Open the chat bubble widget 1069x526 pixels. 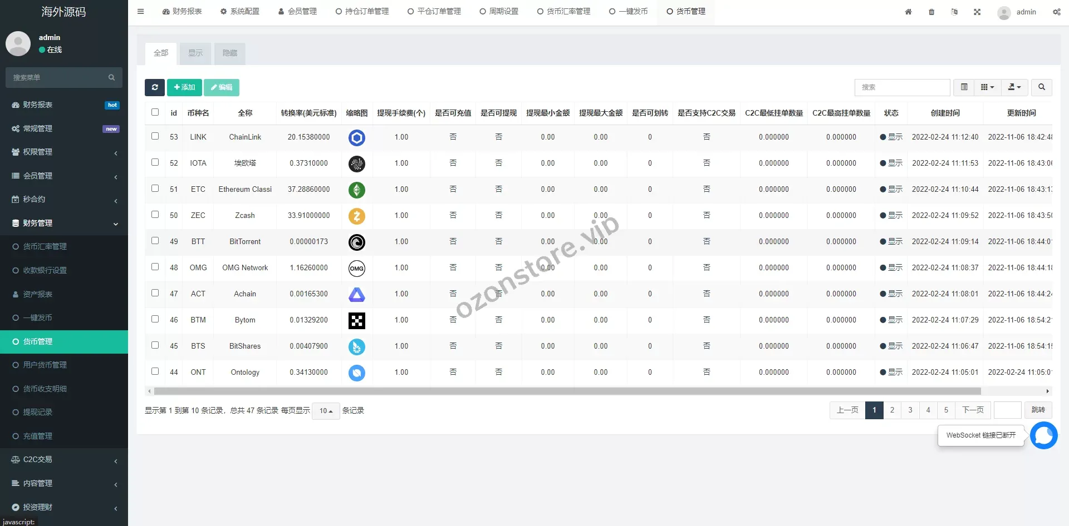coord(1043,435)
